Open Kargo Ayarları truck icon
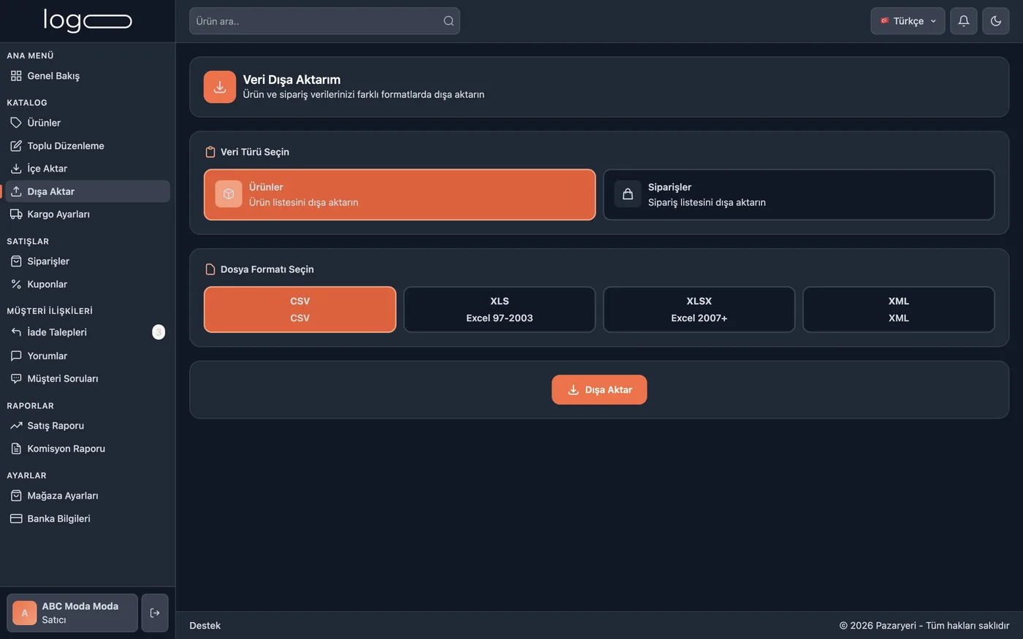1023x639 pixels. 16,214
